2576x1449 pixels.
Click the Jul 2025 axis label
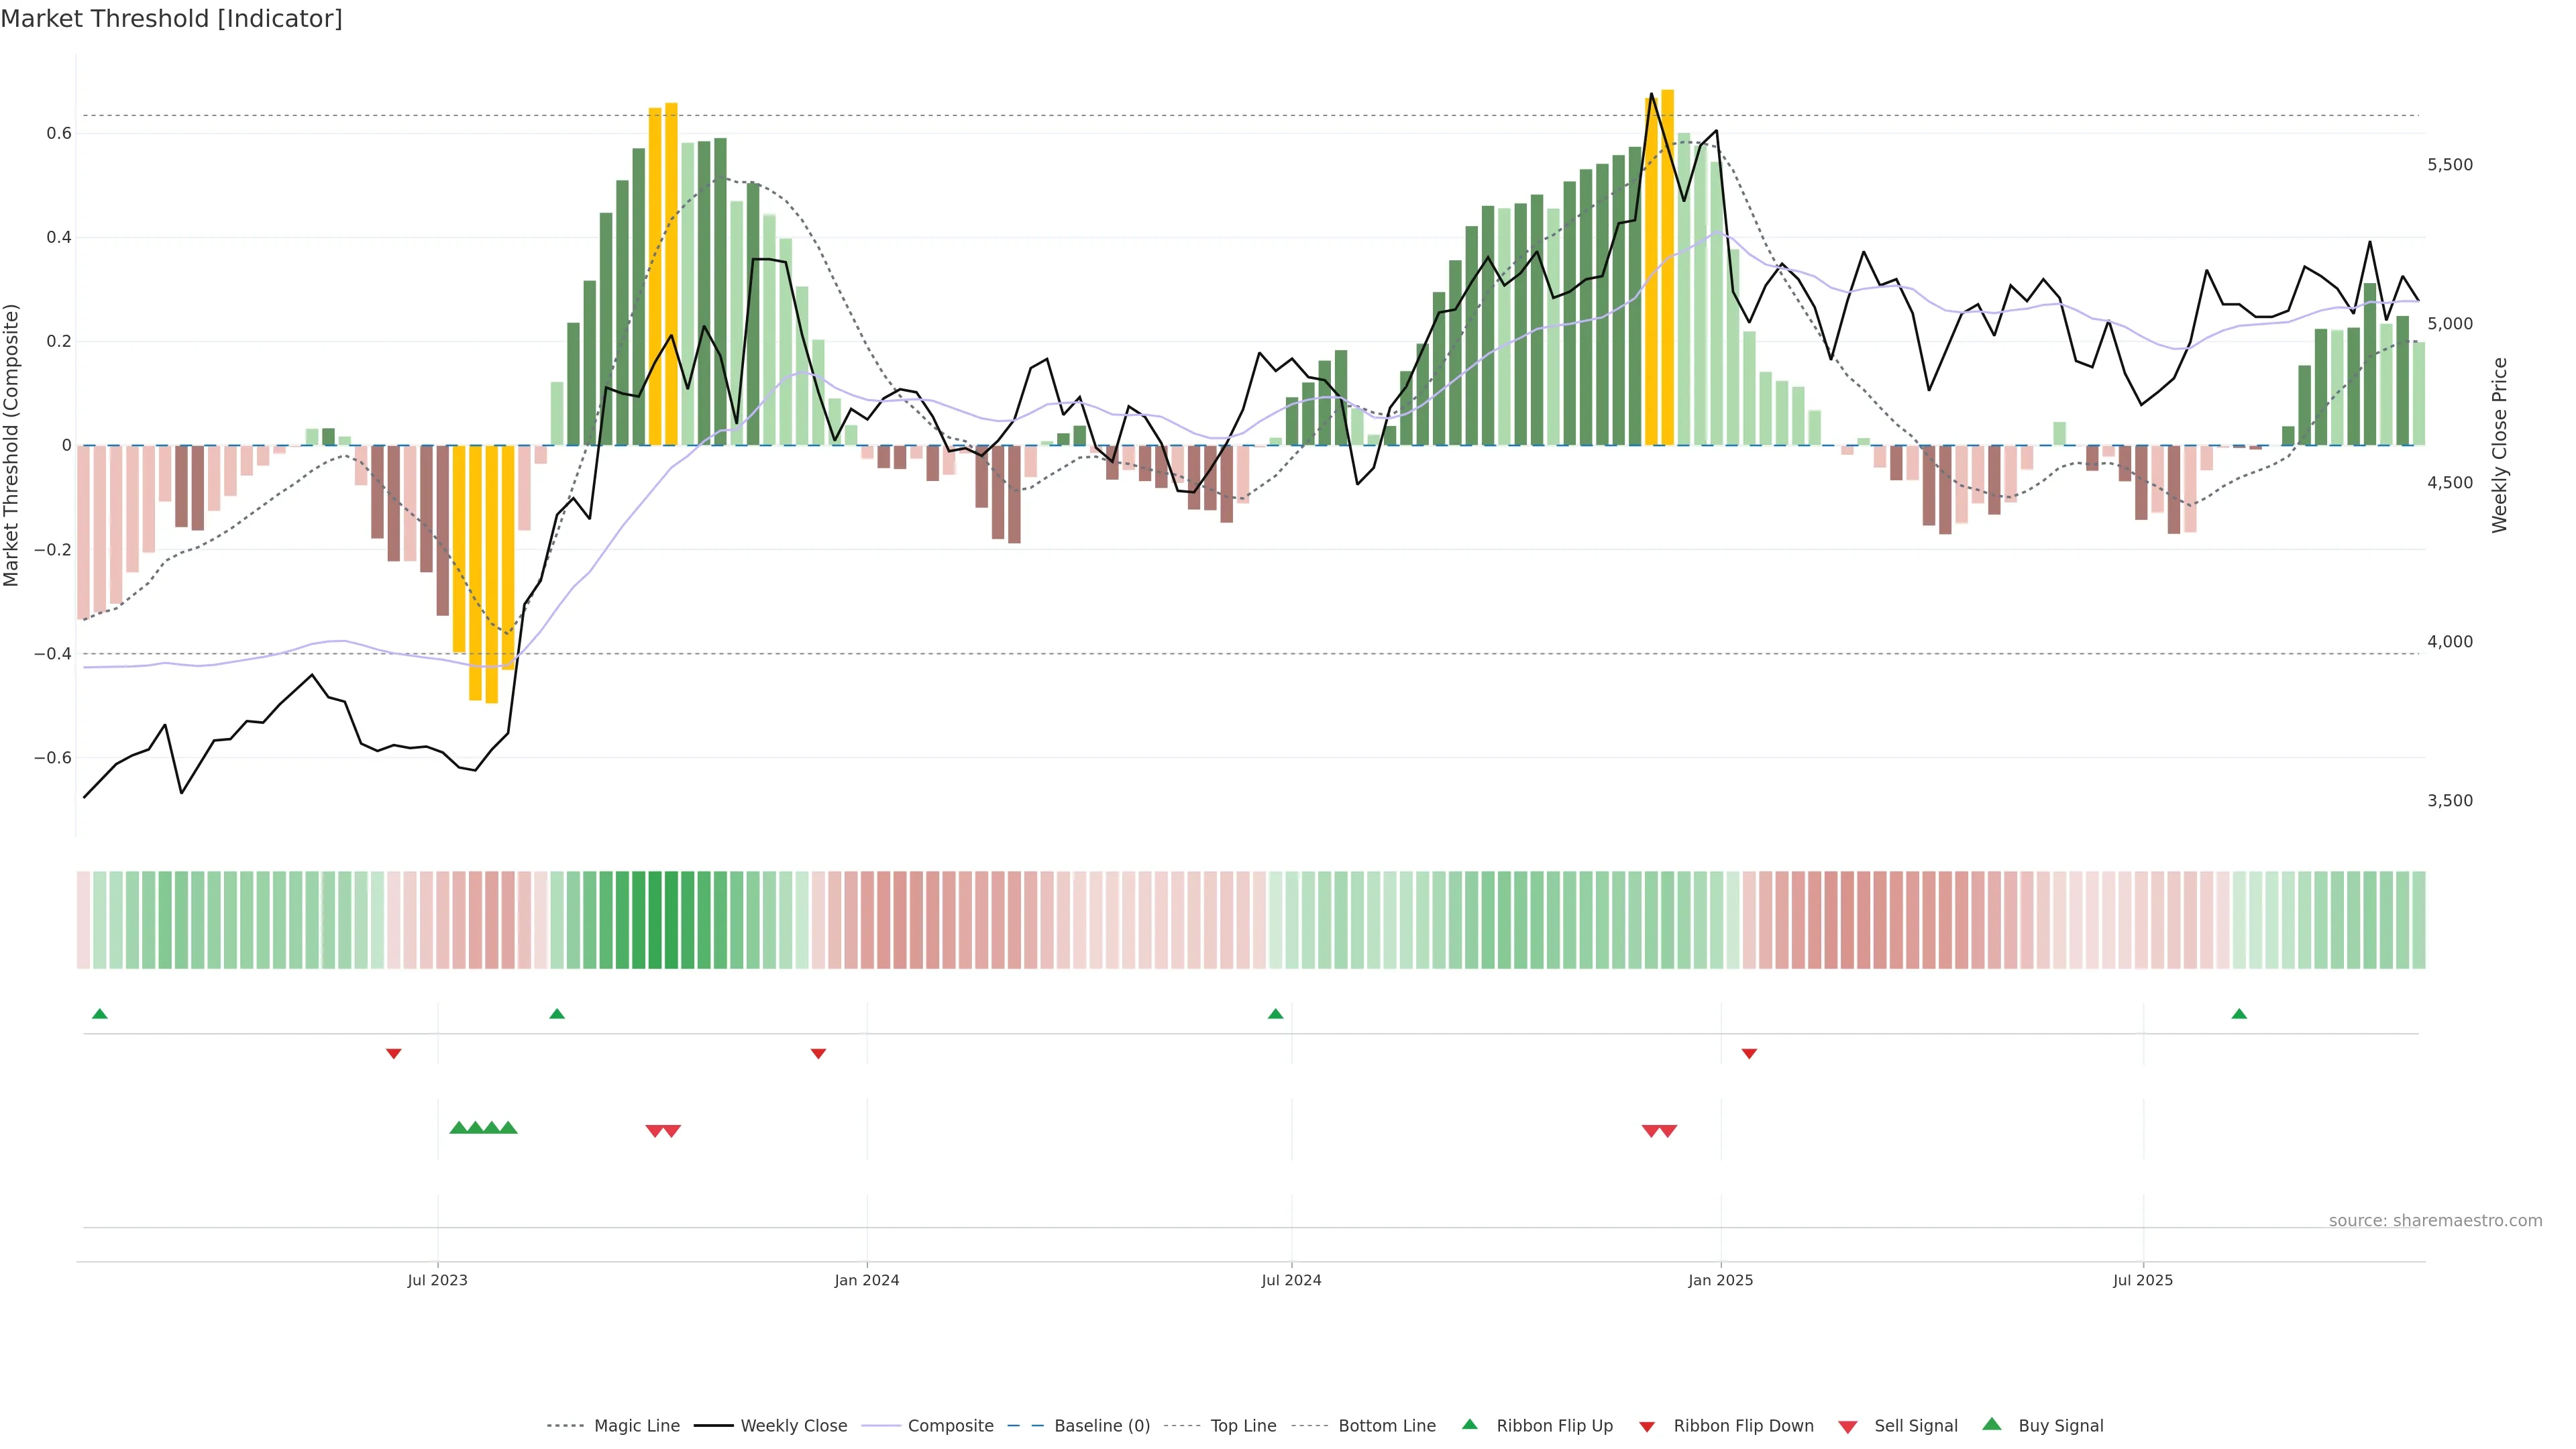(x=2143, y=1280)
